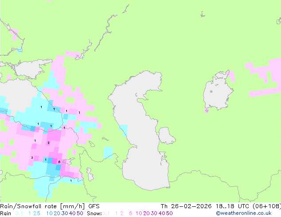Click the "Snow:" legend label

[94, 213]
